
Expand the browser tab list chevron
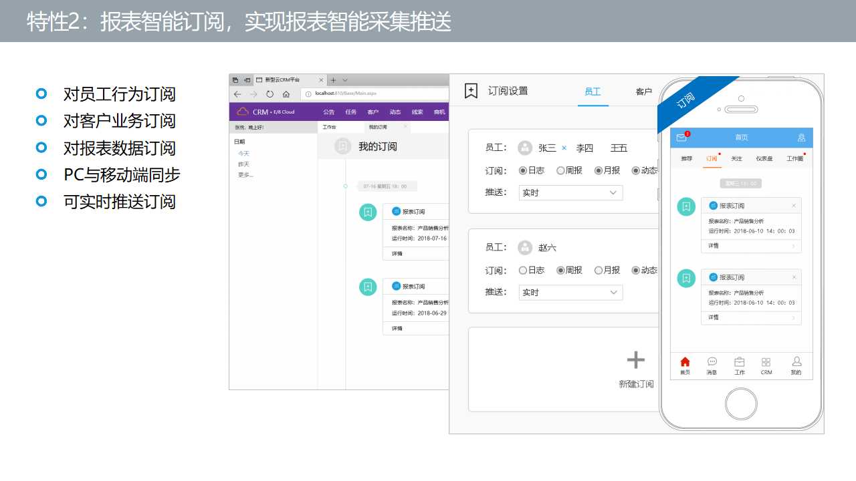coord(345,80)
